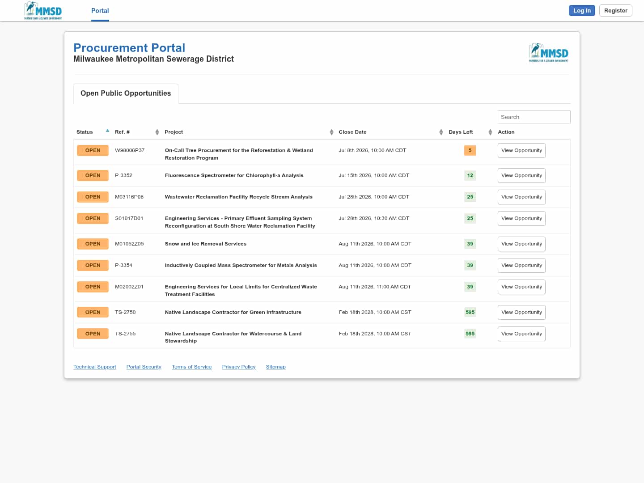Sort by Days Left column arrows
Viewport: 644px width, 483px height.
490,132
